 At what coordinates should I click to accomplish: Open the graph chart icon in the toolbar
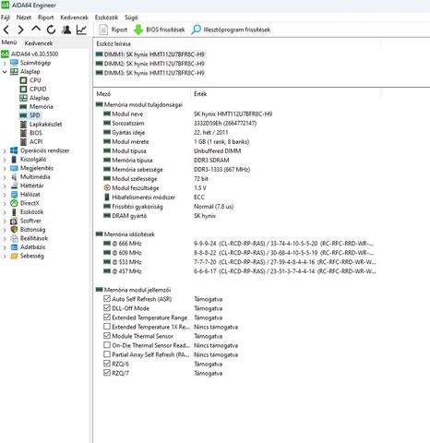[81, 30]
